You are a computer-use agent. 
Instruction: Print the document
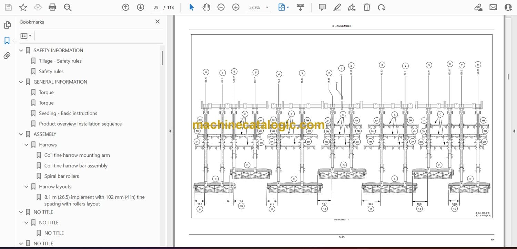(x=52, y=7)
